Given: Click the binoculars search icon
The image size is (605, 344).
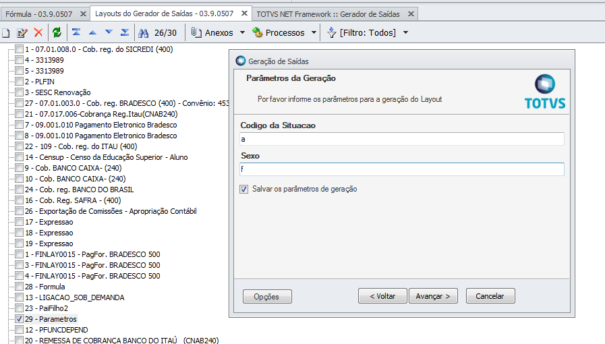Looking at the screenshot, I should tap(144, 33).
